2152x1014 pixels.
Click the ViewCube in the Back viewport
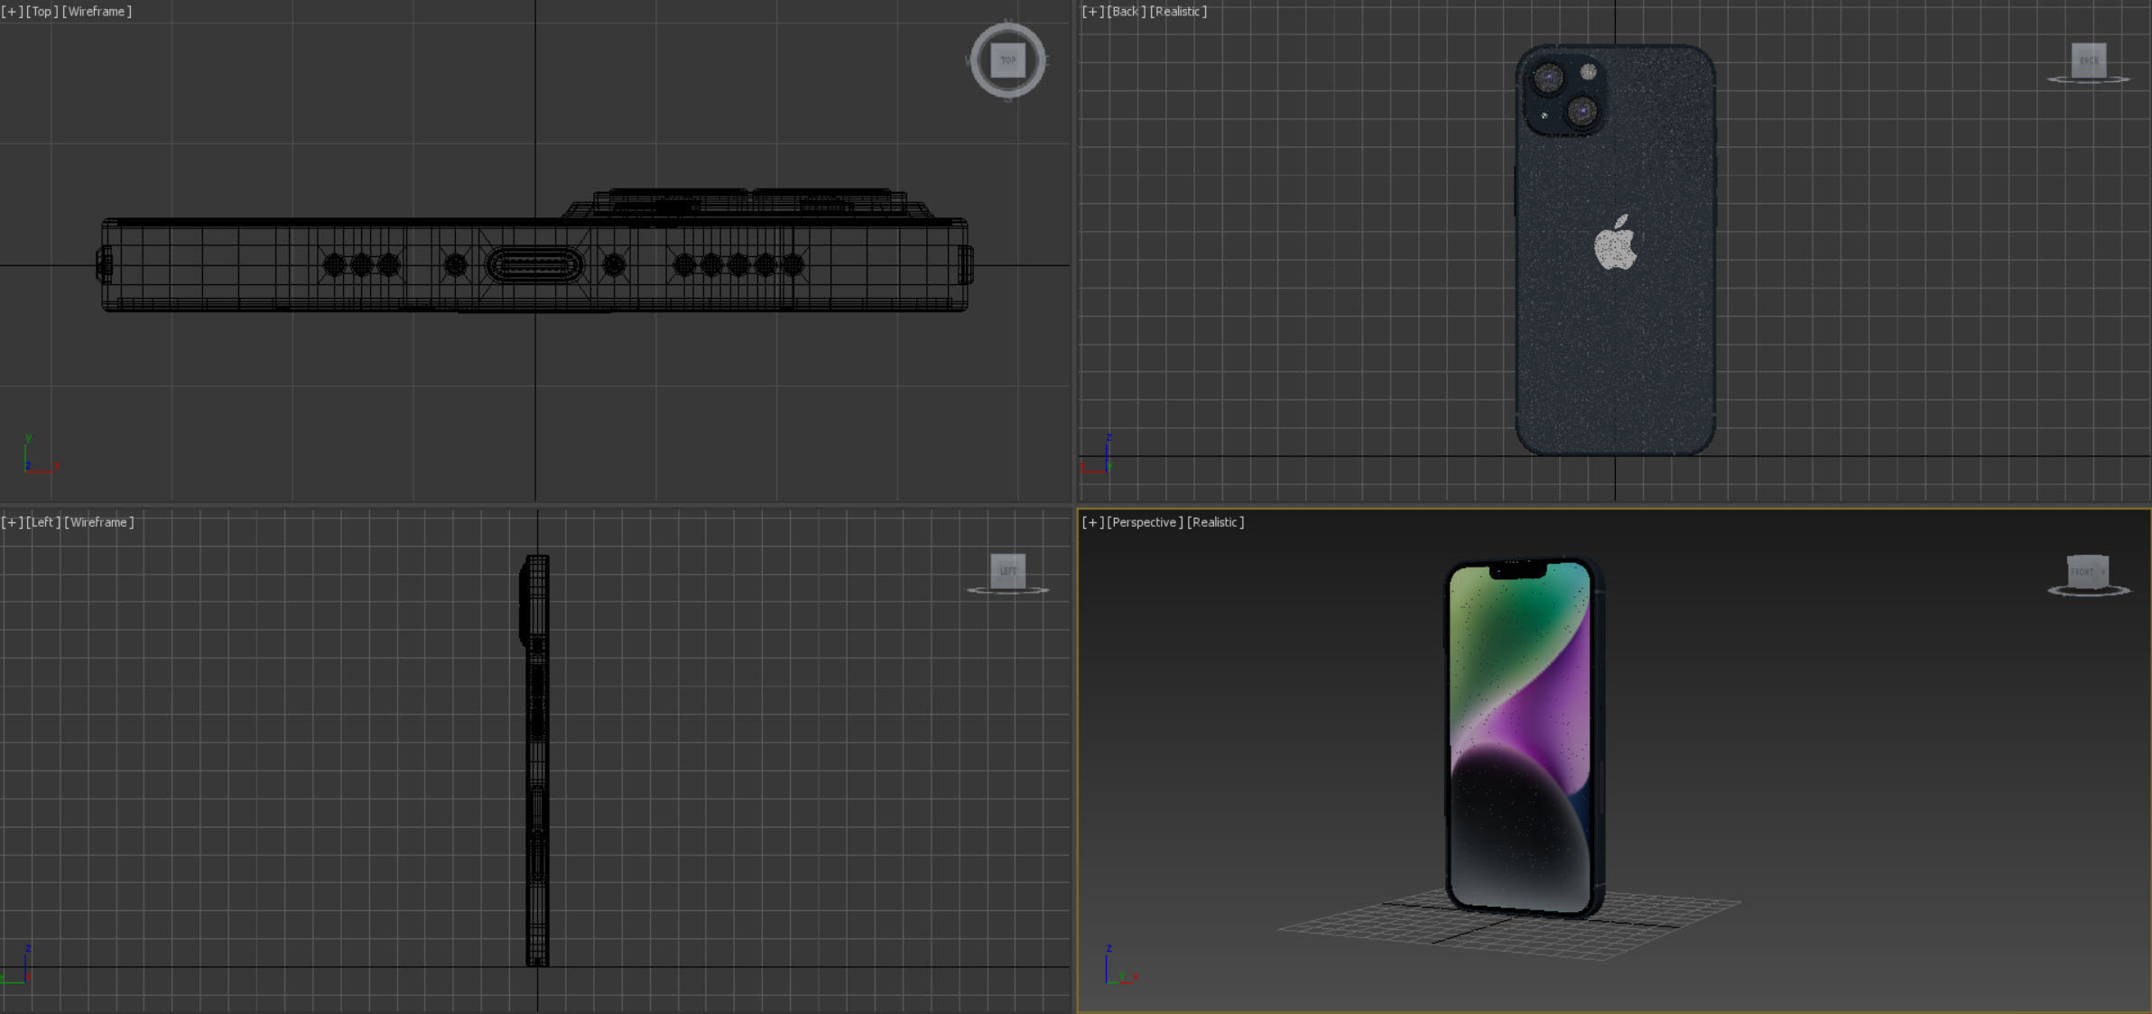coord(2089,60)
